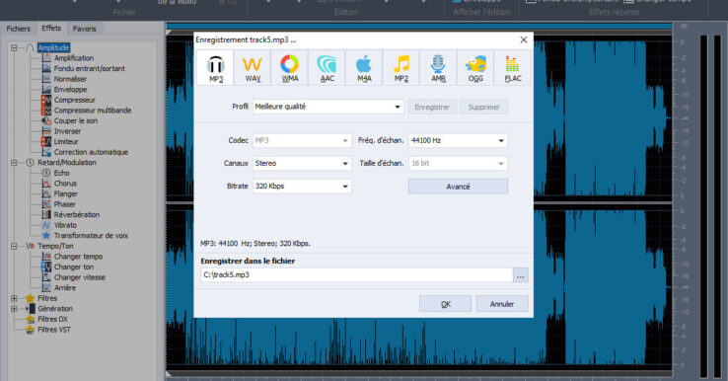Switch to the Favoris tab
The width and height of the screenshot is (728, 381).
pyautogui.click(x=85, y=29)
